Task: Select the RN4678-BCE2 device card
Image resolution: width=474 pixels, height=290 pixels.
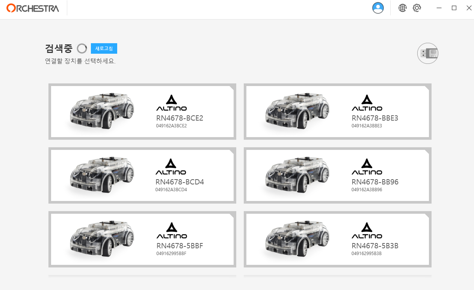Action: point(142,112)
